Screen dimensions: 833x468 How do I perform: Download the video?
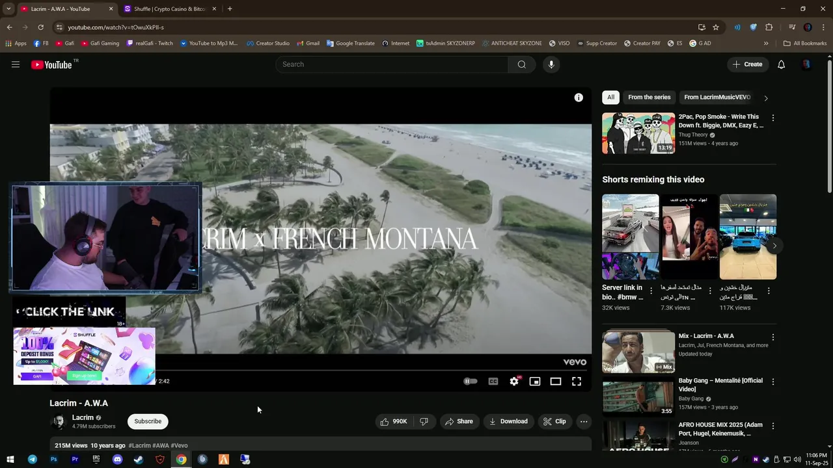508,421
